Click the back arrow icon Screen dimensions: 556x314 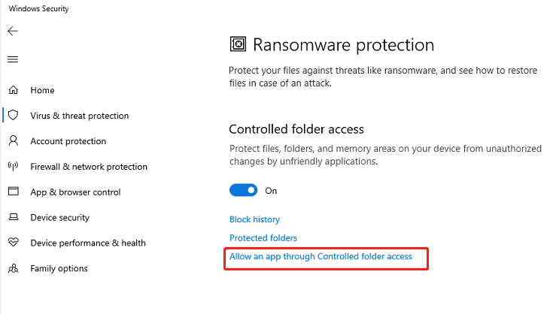click(x=13, y=31)
